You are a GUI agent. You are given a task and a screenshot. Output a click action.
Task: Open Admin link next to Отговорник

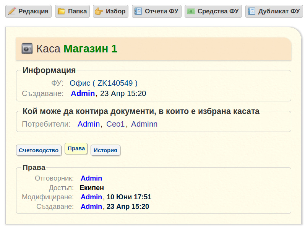point(91,178)
